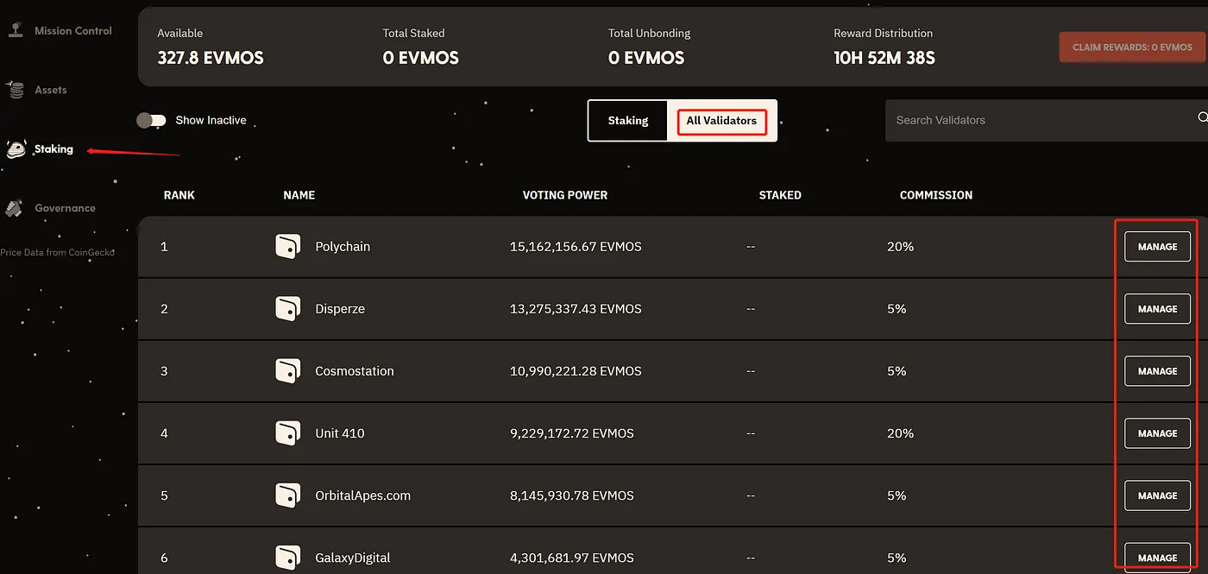Image resolution: width=1208 pixels, height=574 pixels.
Task: Click Cosmostation validator logo icon
Action: tap(287, 371)
